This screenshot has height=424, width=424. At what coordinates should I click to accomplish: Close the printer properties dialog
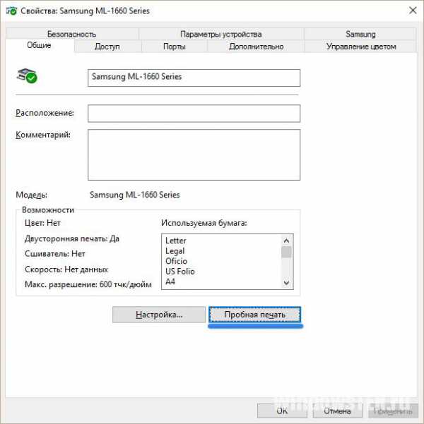click(x=413, y=11)
